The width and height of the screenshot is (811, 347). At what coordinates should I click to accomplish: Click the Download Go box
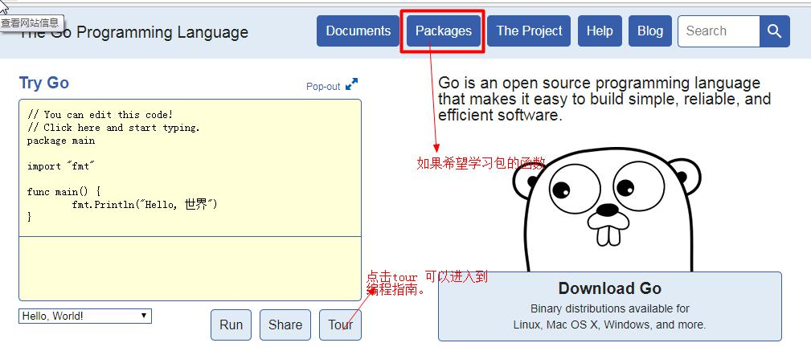pos(609,305)
